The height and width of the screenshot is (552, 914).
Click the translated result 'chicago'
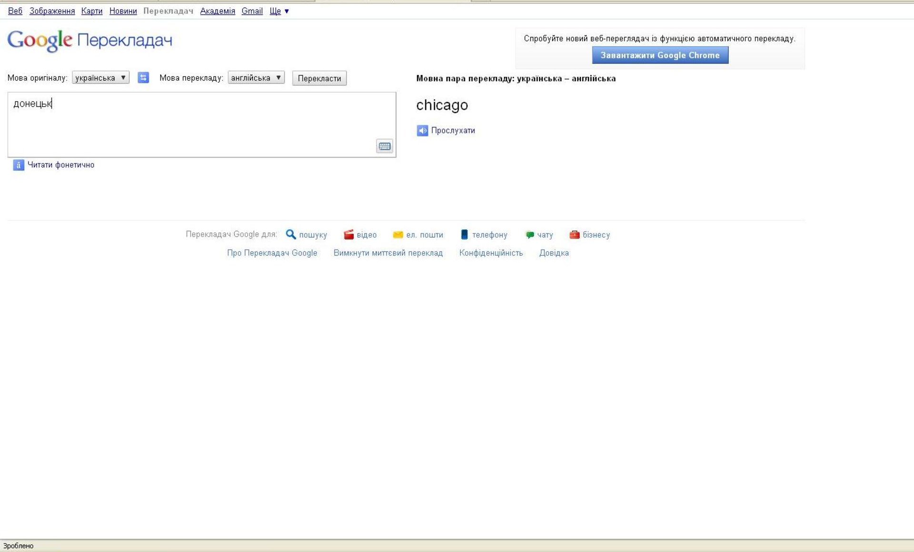[442, 105]
